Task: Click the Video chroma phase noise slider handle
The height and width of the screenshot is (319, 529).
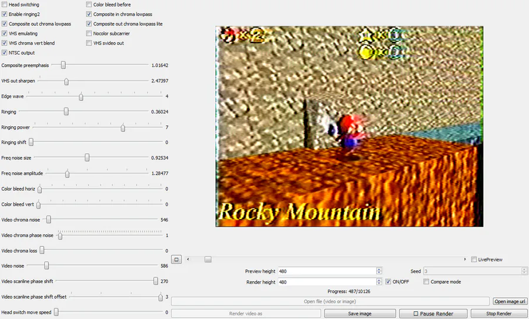Action: pyautogui.click(x=60, y=236)
